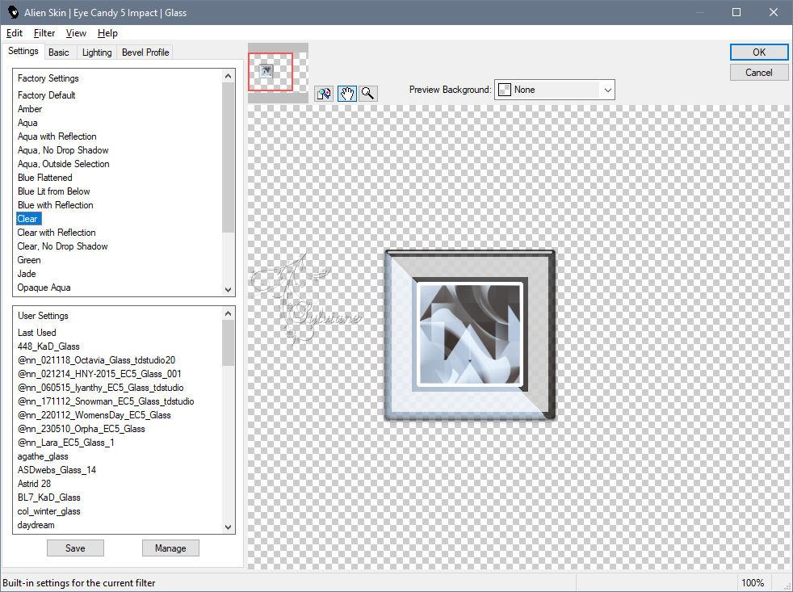This screenshot has height=592, width=793.
Task: Click User Settings list scroll-down arrow
Action: pos(228,527)
